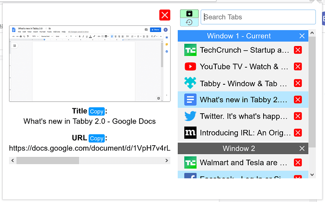Close the tab preview panel
This screenshot has width=325, height=202.
165,15
